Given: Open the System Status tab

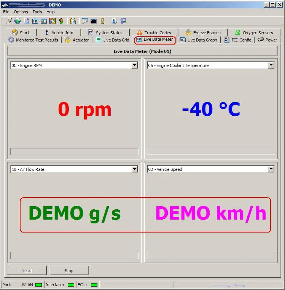Looking at the screenshot, I should pyautogui.click(x=105, y=33).
